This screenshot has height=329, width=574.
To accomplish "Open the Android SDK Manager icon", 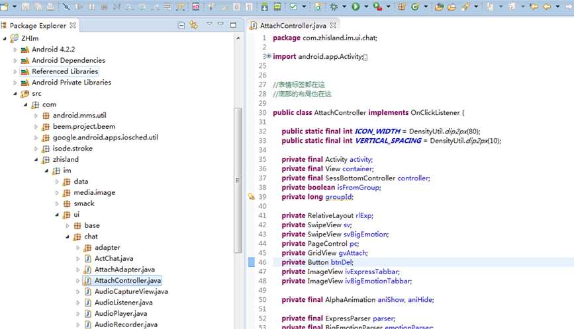I will pyautogui.click(x=264, y=7).
